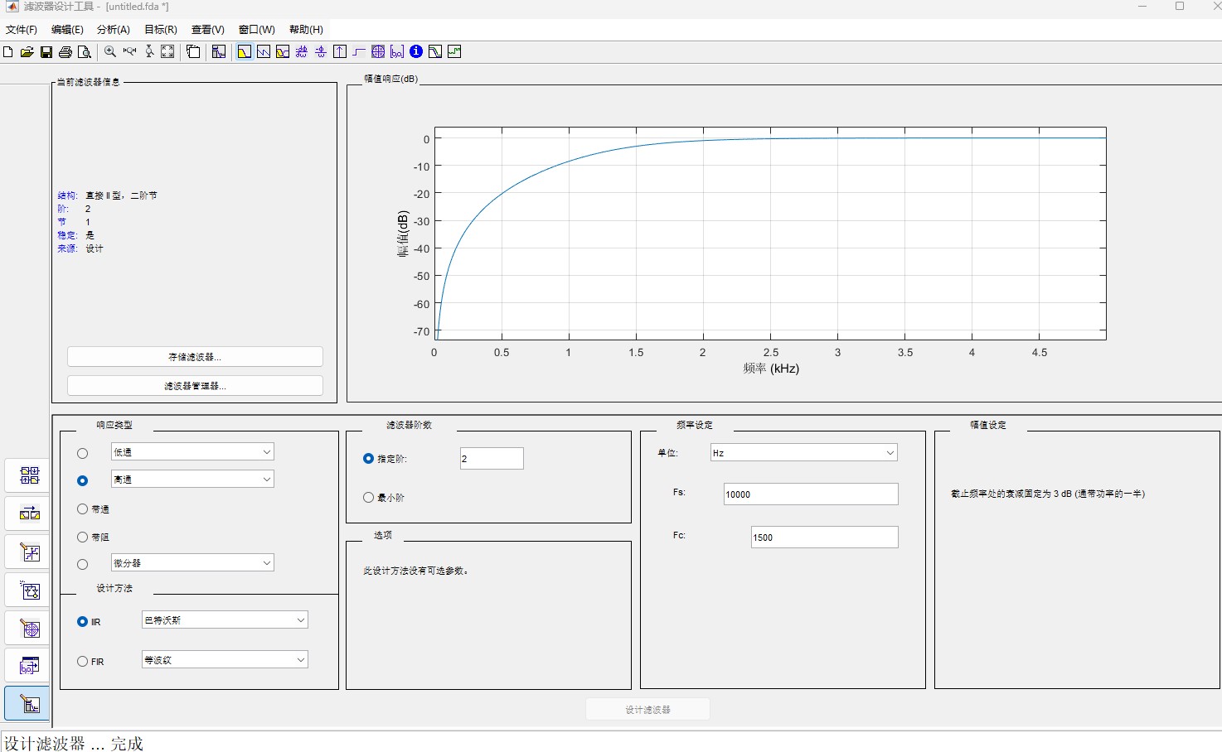Open the 查看(V) menu
This screenshot has height=752, width=1222.
pos(207,30)
